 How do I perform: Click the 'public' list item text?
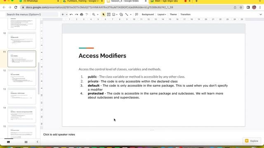(x=136, y=77)
